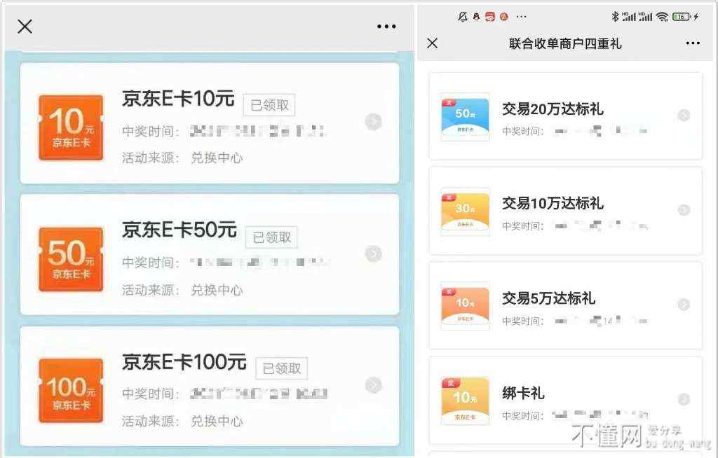Click 活动来源 兑换中心 on 京东E卡50元 card
This screenshot has height=458, width=718.
click(182, 290)
